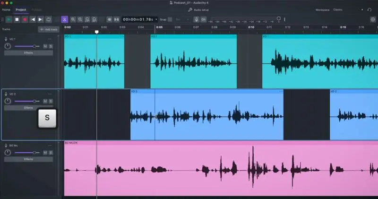Click the Tracks panel label

pyautogui.click(x=6, y=29)
